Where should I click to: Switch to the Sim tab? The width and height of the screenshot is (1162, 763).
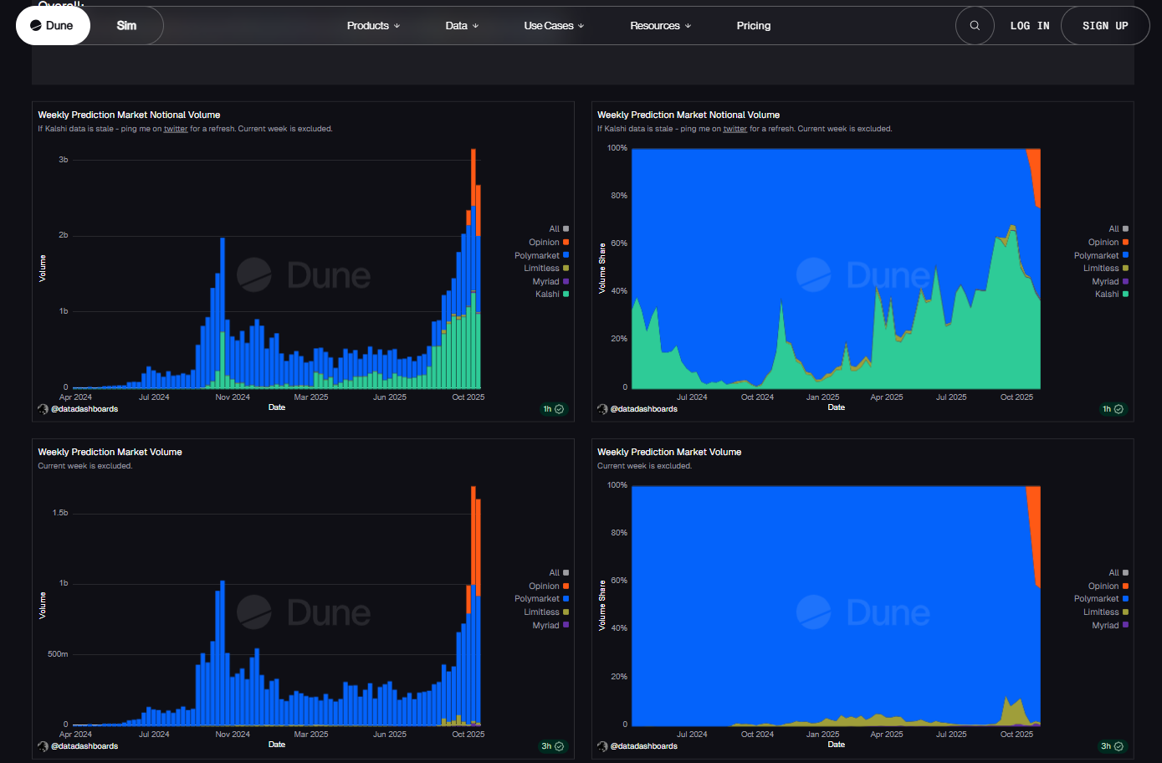pos(126,26)
